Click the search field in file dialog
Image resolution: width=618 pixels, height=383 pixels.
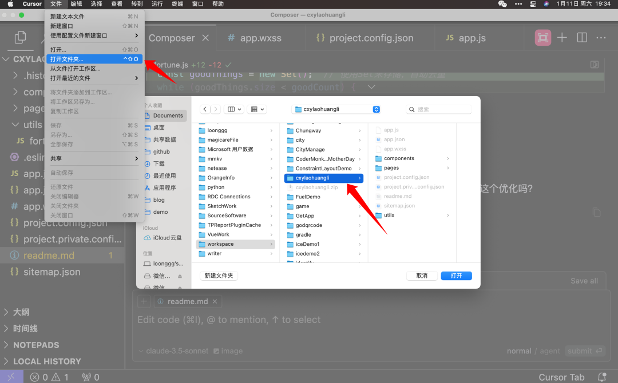pyautogui.click(x=439, y=109)
